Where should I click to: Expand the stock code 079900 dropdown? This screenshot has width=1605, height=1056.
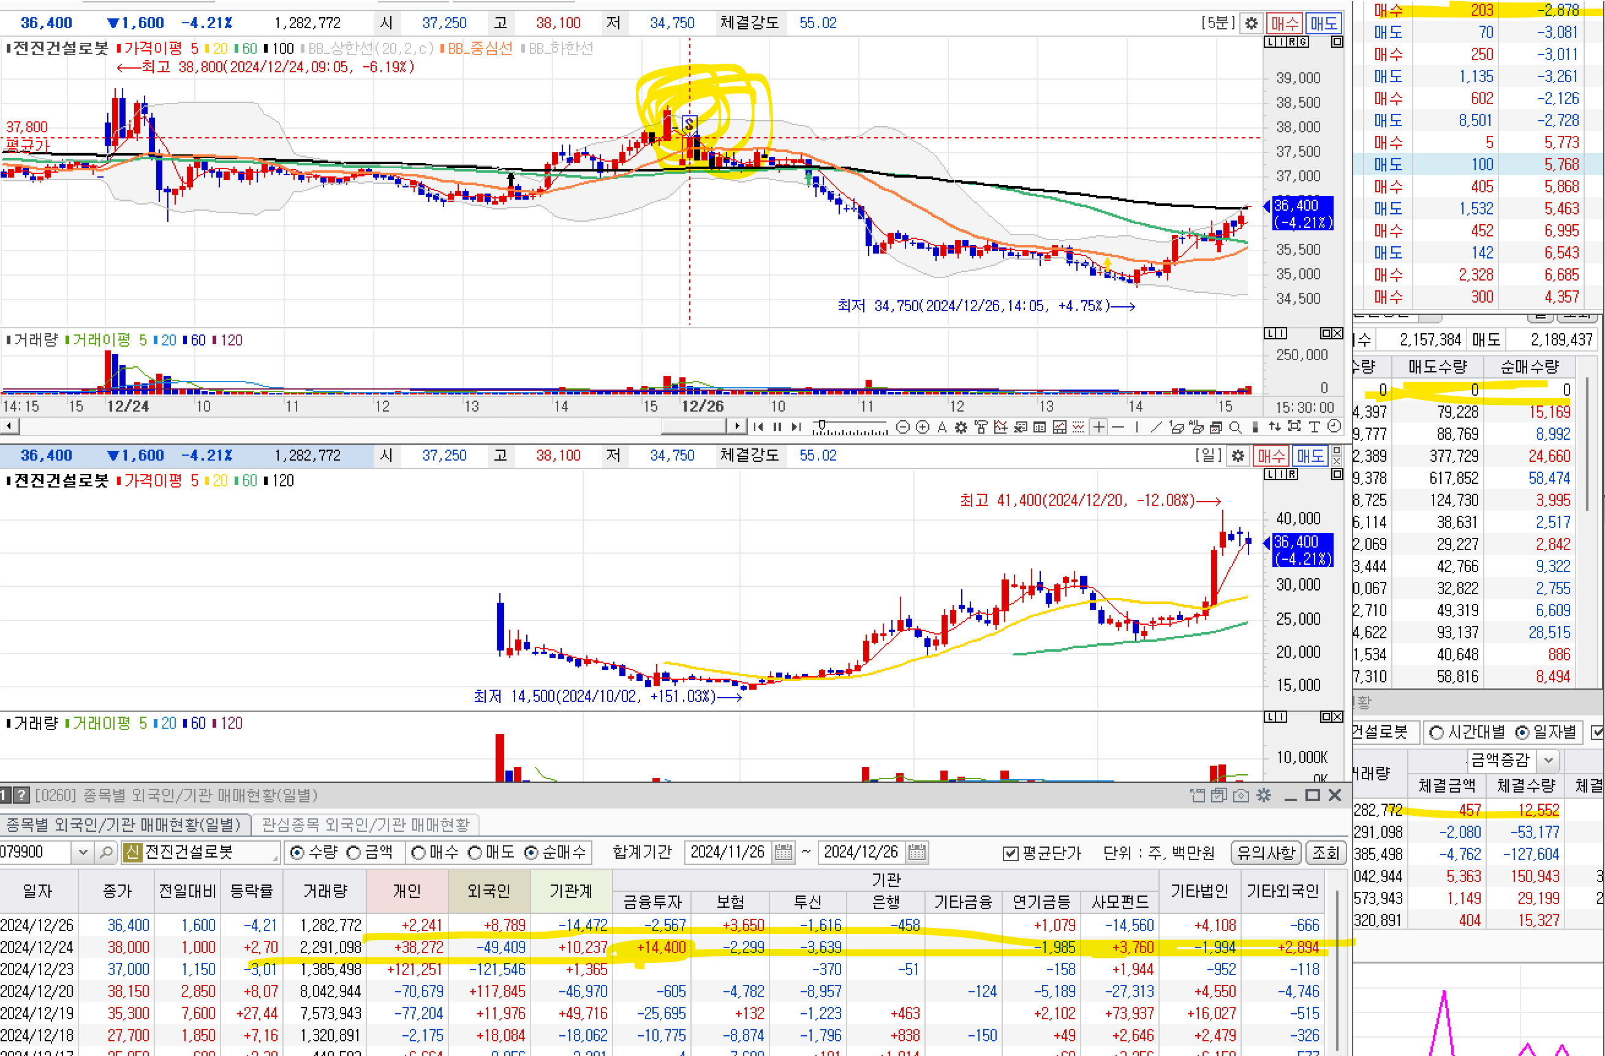(x=83, y=853)
